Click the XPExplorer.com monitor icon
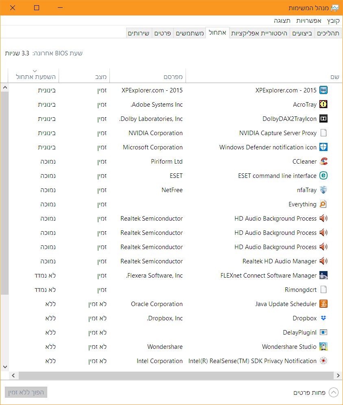 point(323,90)
